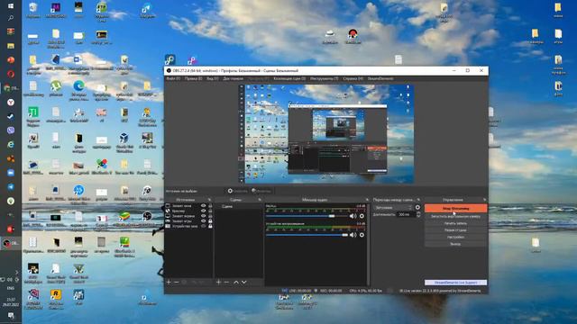Expand hidden tray icons chevron

tap(16, 272)
